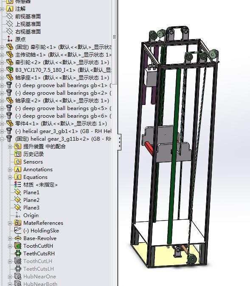The height and width of the screenshot is (286, 250).
Task: Expand the 注解 annotations node
Action: (2, 9)
